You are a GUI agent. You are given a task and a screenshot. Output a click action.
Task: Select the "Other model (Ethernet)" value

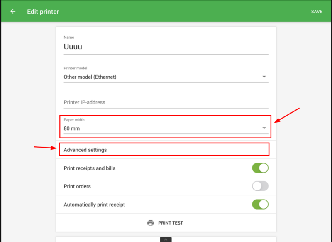pyautogui.click(x=90, y=77)
